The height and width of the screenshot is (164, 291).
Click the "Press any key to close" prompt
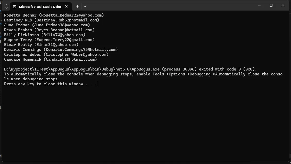[x=50, y=84]
